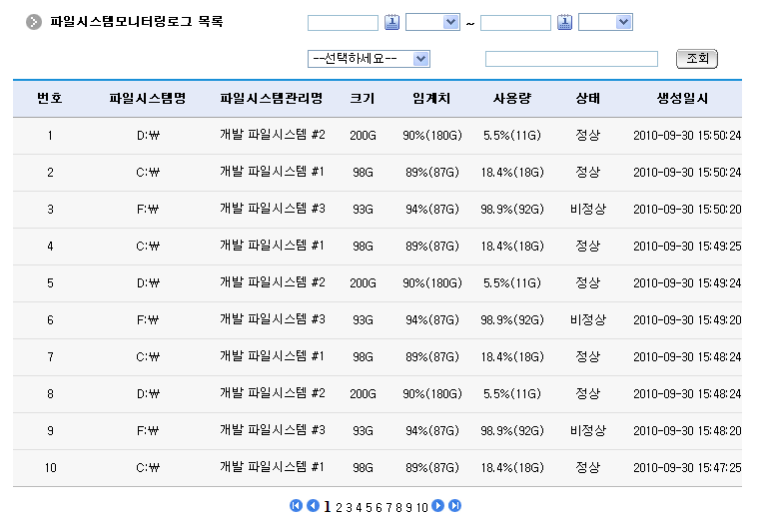Expand the start time dropdown
The width and height of the screenshot is (761, 521).
coord(432,22)
